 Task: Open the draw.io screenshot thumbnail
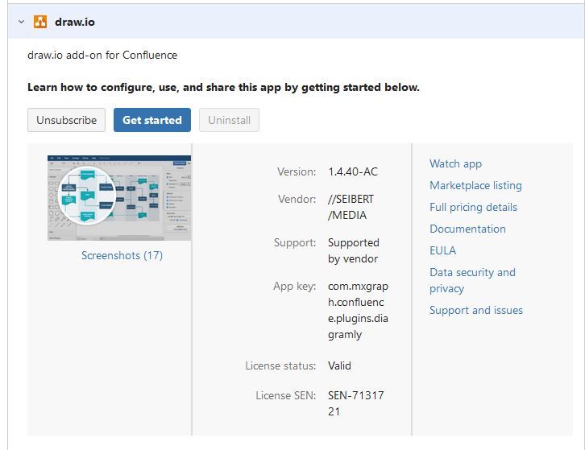click(x=119, y=198)
